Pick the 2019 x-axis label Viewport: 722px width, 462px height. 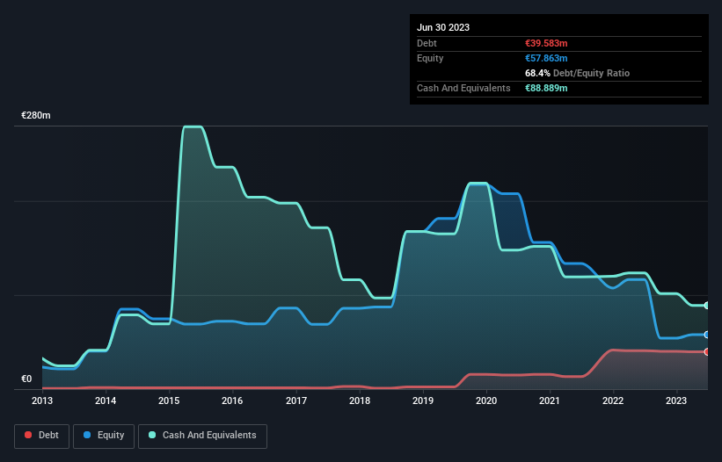(x=423, y=401)
